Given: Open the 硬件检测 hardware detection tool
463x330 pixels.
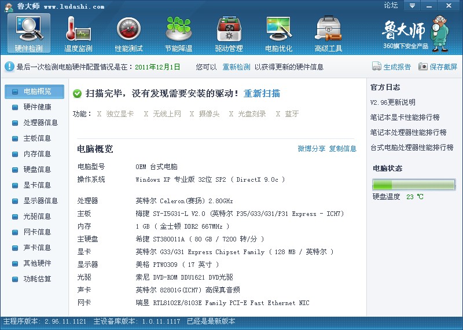Looking at the screenshot, I should [x=28, y=34].
